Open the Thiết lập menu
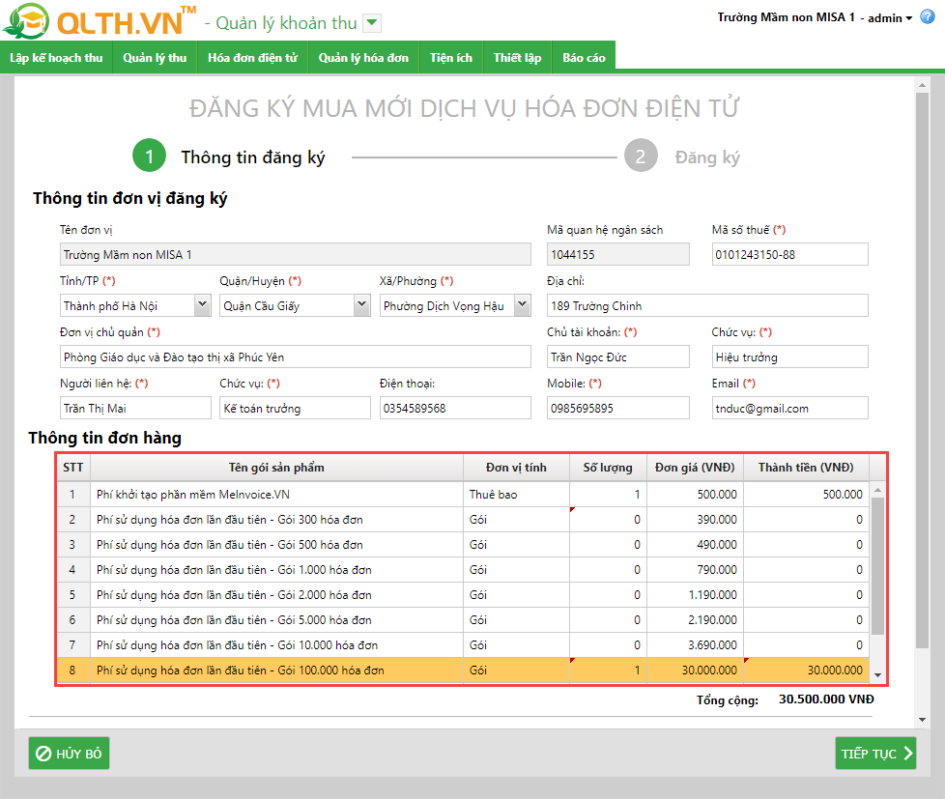This screenshot has width=945, height=799. (517, 58)
